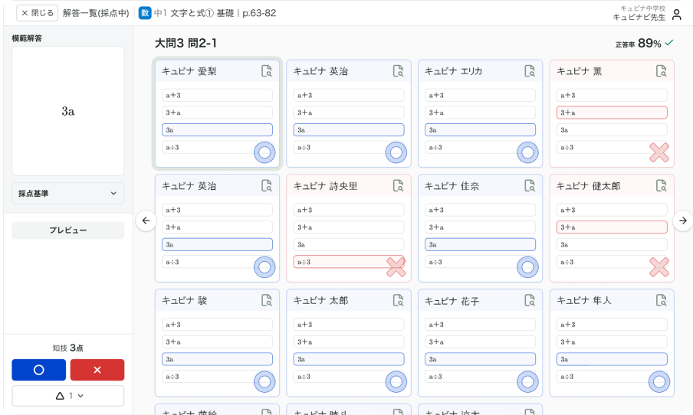
Task: Expand the 採点基準 dropdown
Action: [x=68, y=194]
